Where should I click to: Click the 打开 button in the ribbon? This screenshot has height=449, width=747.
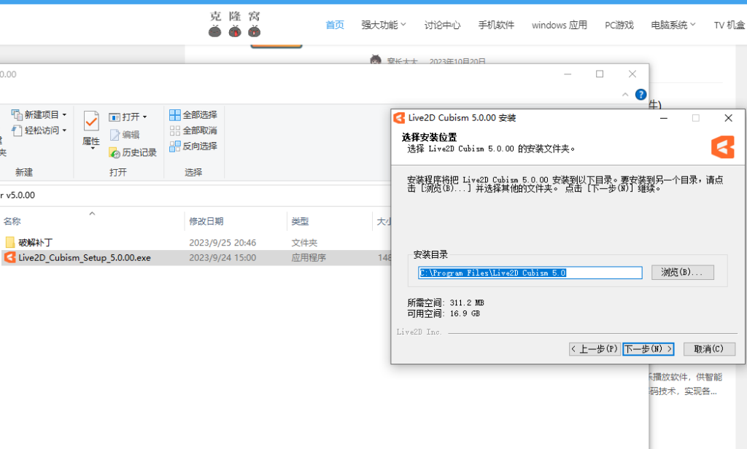pos(128,117)
